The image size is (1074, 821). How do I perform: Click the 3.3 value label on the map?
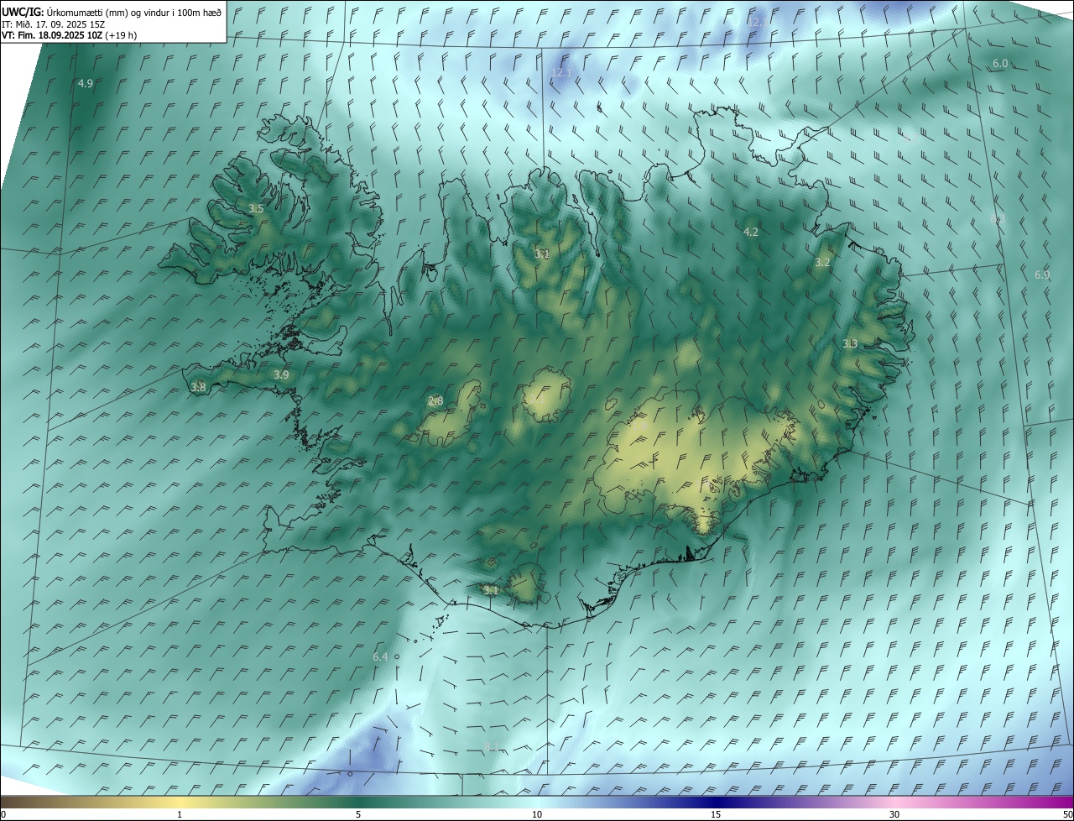pyautogui.click(x=850, y=343)
